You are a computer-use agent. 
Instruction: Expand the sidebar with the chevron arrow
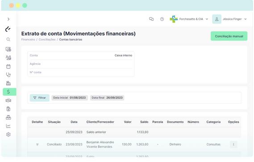(x=8, y=19)
